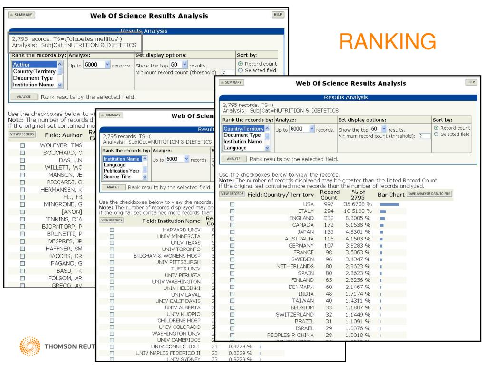Viewport: 487px width, 365px height.
Task: Open Help in Author analysis window
Action: click(278, 15)
